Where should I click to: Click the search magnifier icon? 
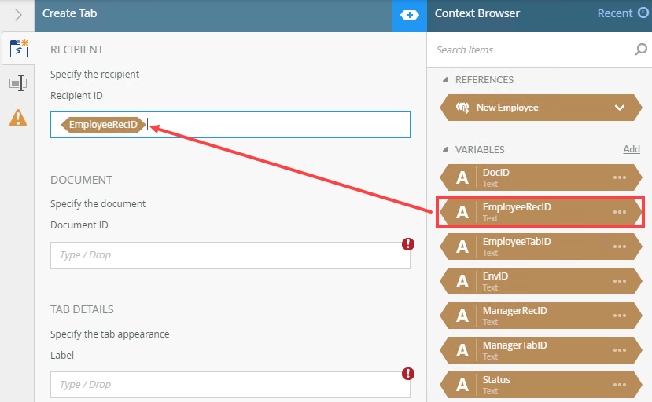coord(641,49)
